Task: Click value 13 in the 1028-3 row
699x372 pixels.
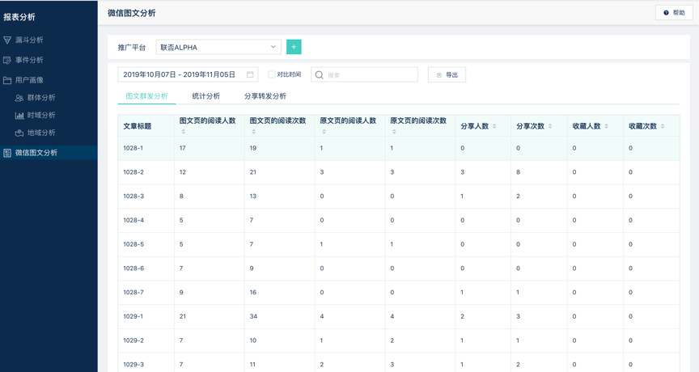Action: 252,196
